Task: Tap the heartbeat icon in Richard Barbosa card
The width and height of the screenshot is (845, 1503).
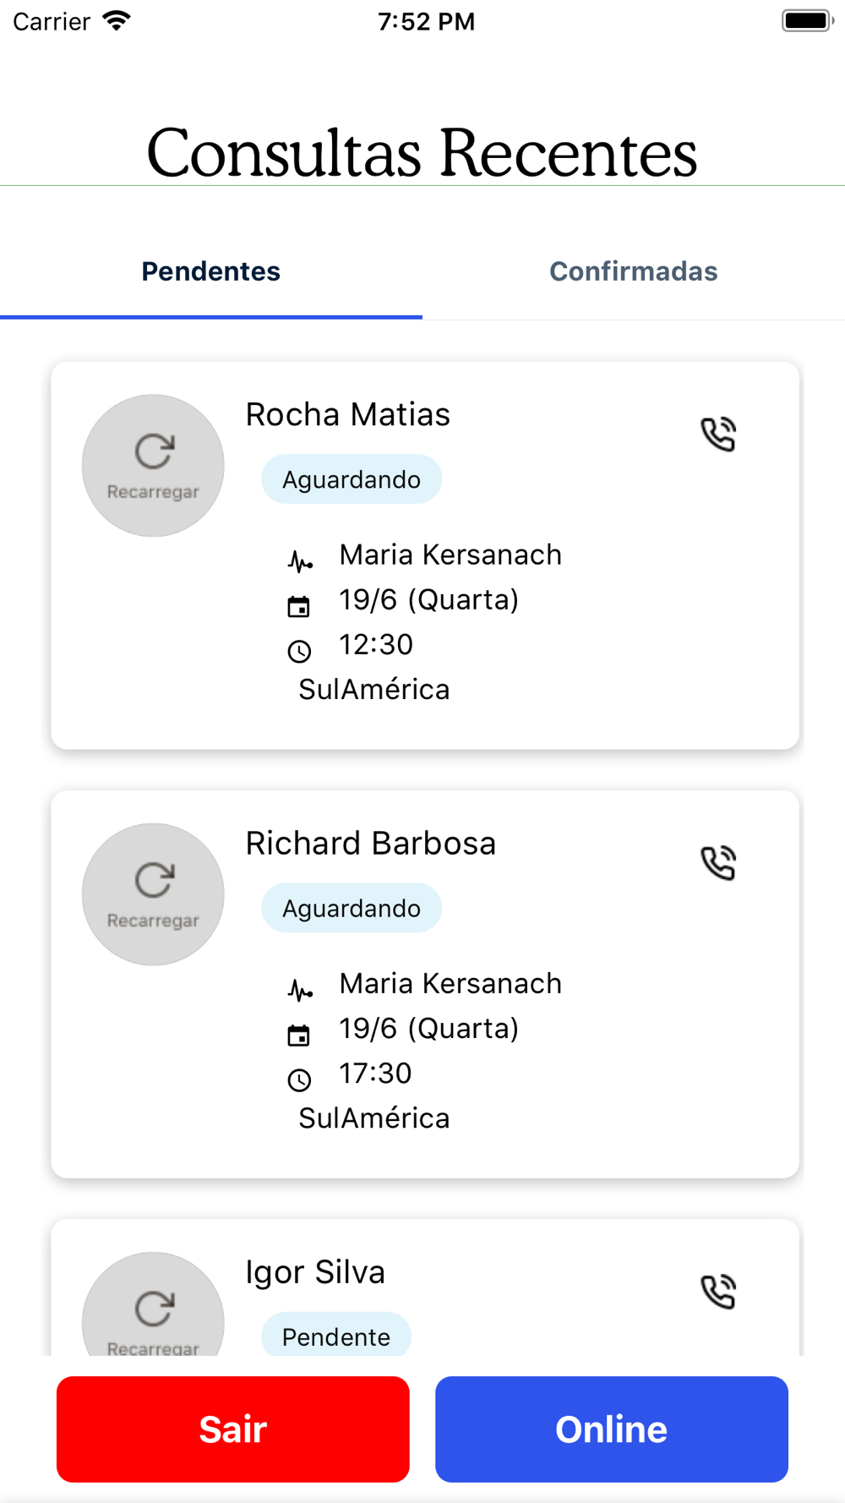Action: 300,989
